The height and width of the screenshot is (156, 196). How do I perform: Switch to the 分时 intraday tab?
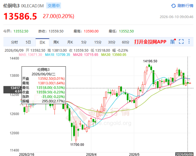(14, 42)
